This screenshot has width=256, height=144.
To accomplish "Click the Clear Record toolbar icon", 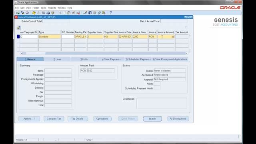I will tap(74, 13).
